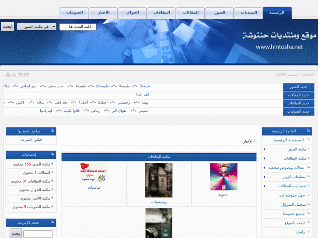Expand the مسابقات الزوار submenu arrow
318x238 pixels.
click(264, 177)
